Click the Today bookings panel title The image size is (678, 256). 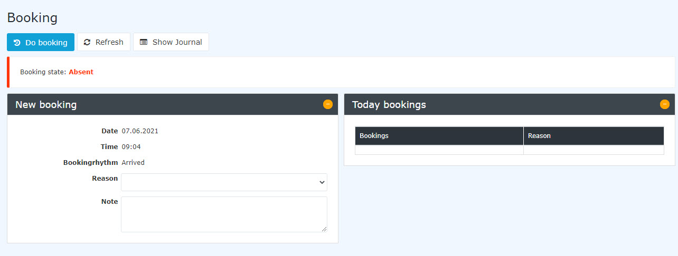pyautogui.click(x=389, y=104)
